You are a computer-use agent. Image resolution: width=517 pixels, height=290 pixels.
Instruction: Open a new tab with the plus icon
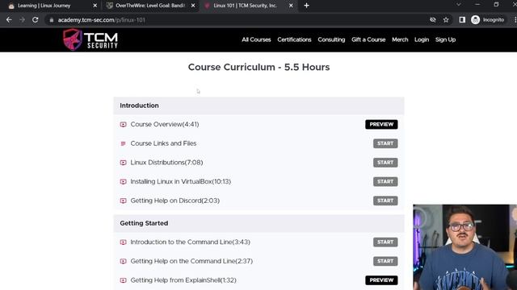pos(307,6)
